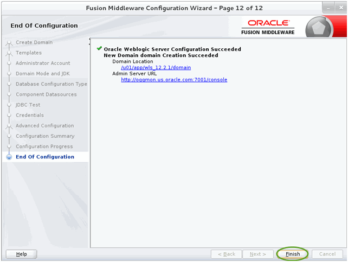This screenshot has height=262, width=348.
Task: Click the 'End Of Configuration' page heading
Action: point(44,25)
